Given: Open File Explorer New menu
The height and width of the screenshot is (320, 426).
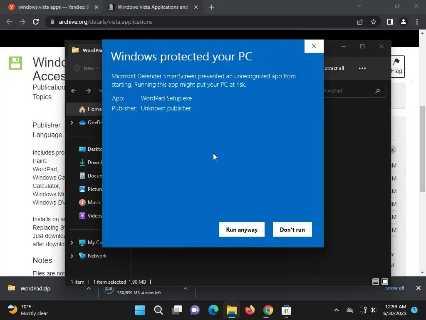Looking at the screenshot, I should pyautogui.click(x=87, y=68).
